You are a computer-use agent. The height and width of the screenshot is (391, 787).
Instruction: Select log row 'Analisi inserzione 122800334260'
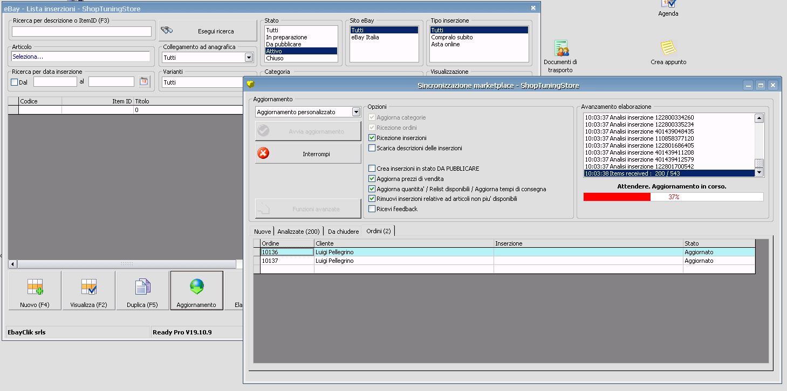669,117
